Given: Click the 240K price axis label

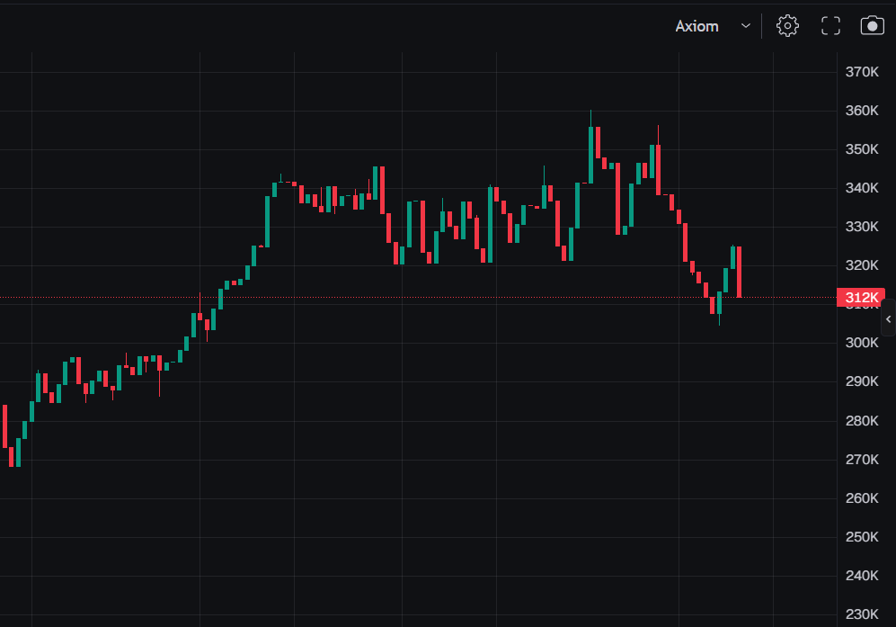Looking at the screenshot, I should click(862, 576).
